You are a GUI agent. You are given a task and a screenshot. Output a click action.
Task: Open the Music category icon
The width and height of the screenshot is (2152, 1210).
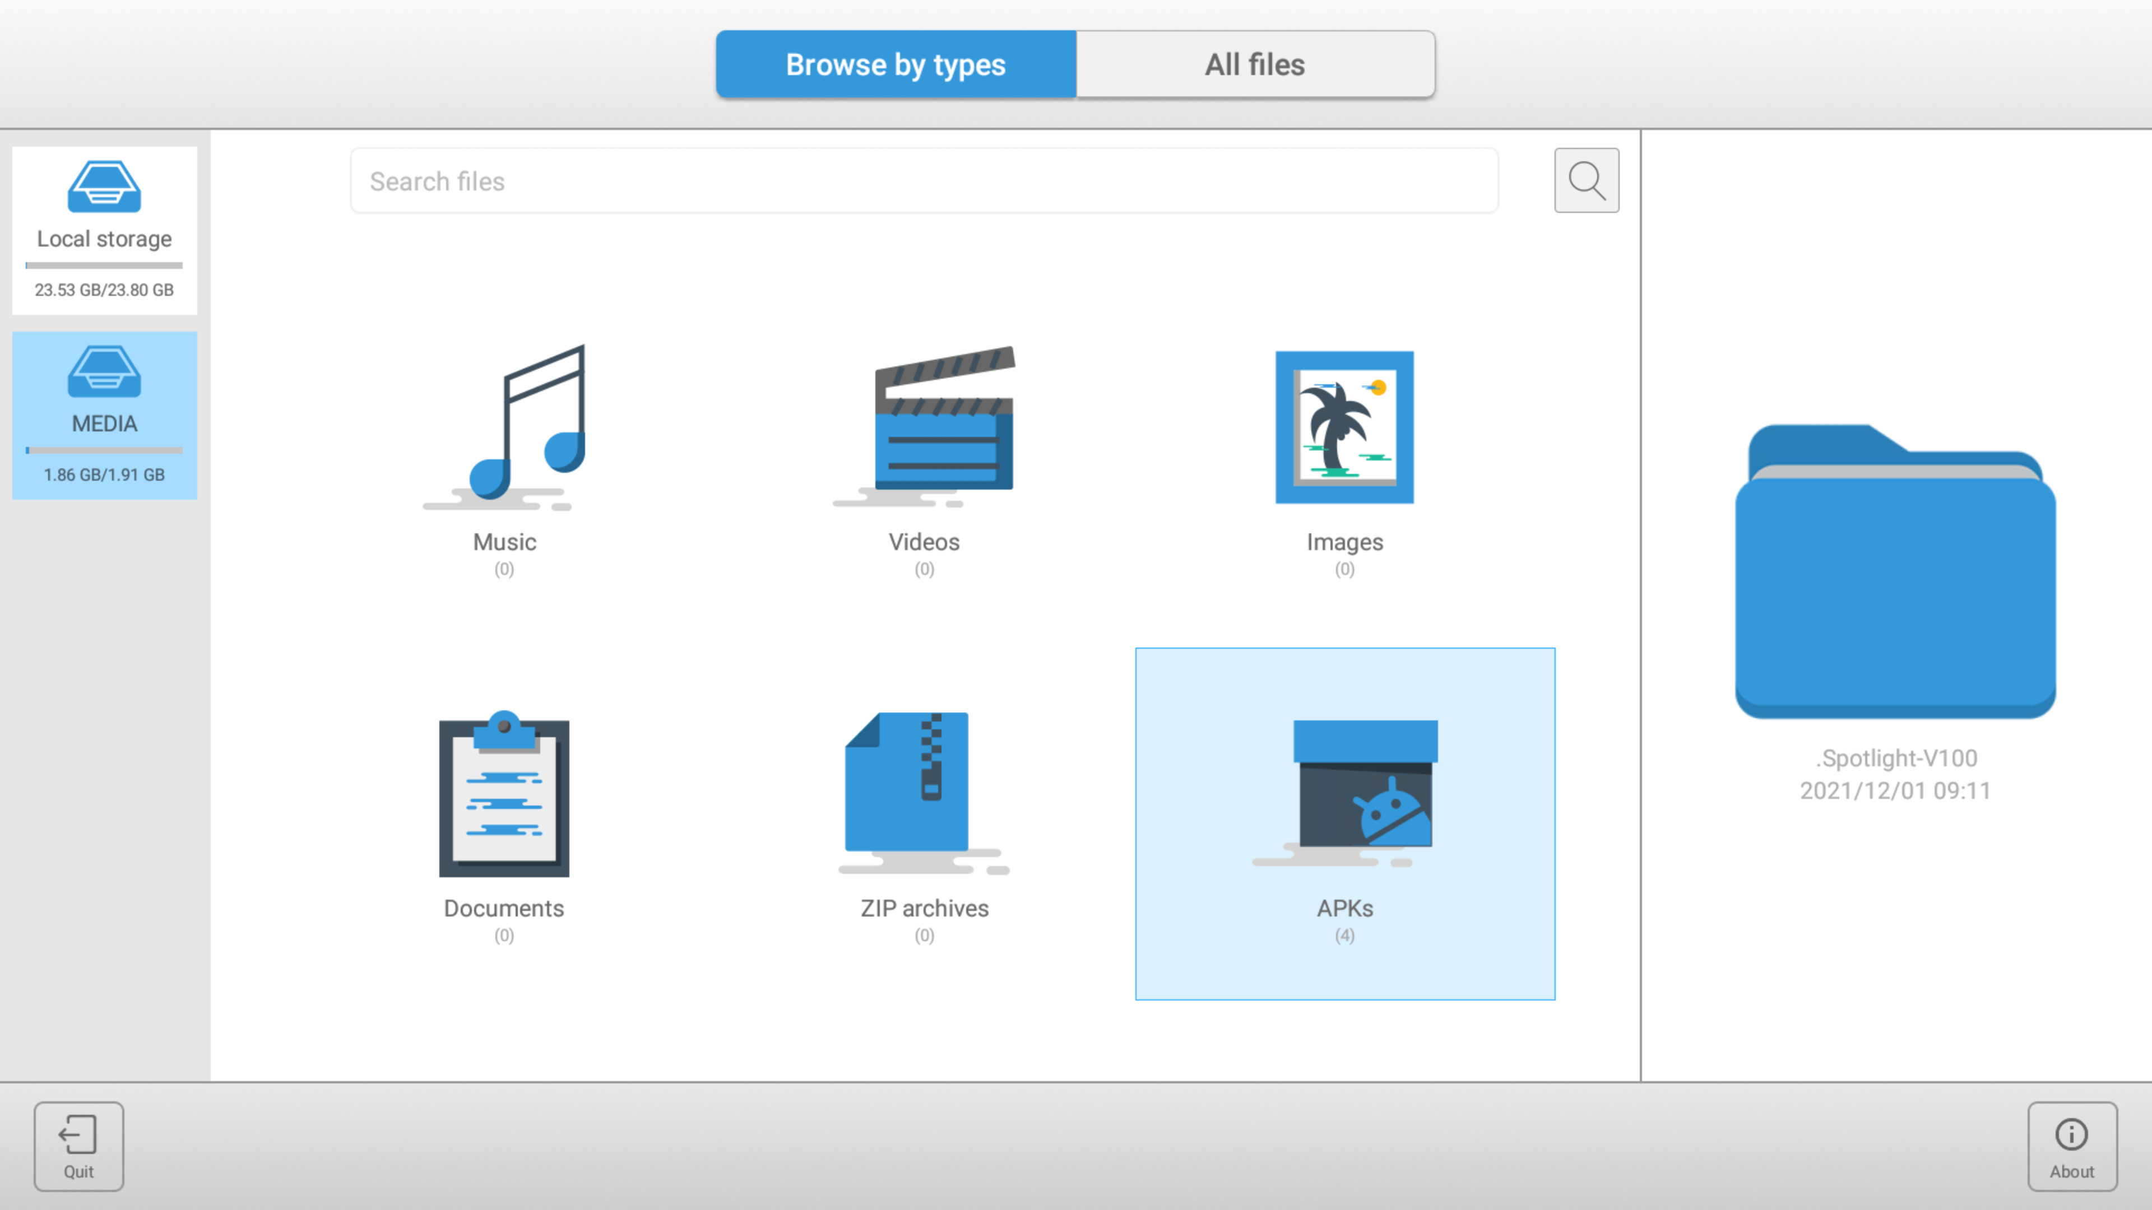click(504, 427)
